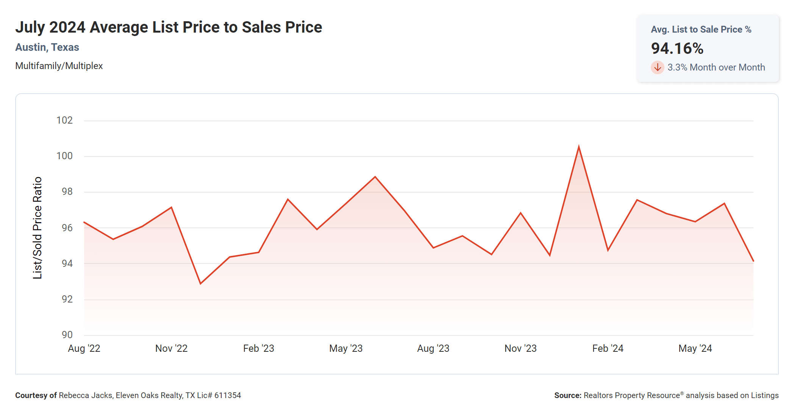
Task: Click the lowest dip point near Dec '22
Action: [200, 284]
